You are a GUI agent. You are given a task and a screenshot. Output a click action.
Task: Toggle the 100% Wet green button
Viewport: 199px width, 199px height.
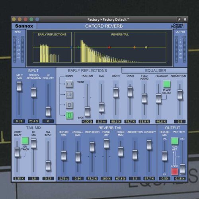(x=175, y=141)
